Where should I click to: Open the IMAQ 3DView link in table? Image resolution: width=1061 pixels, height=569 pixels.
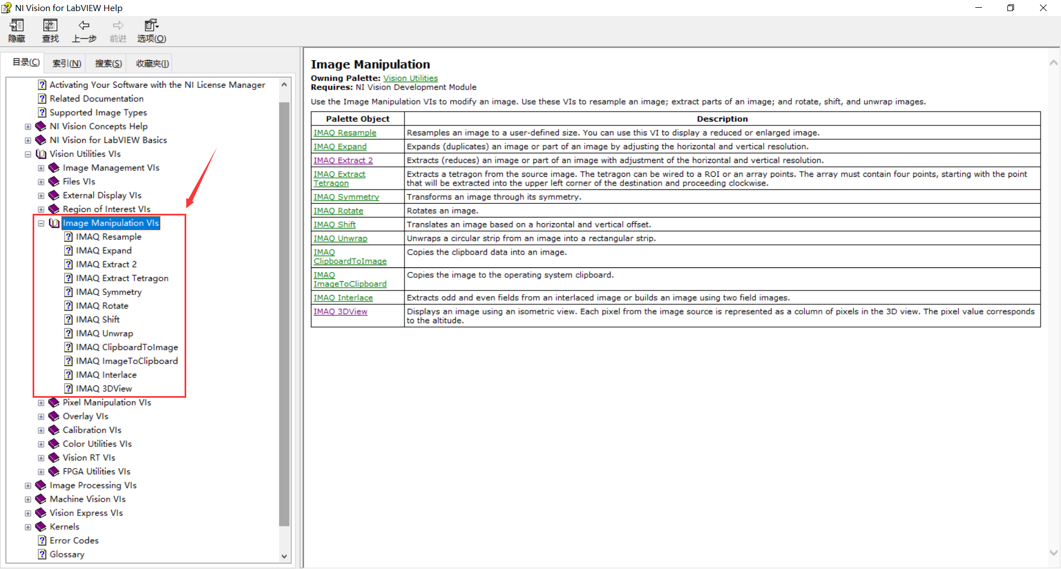coord(340,312)
